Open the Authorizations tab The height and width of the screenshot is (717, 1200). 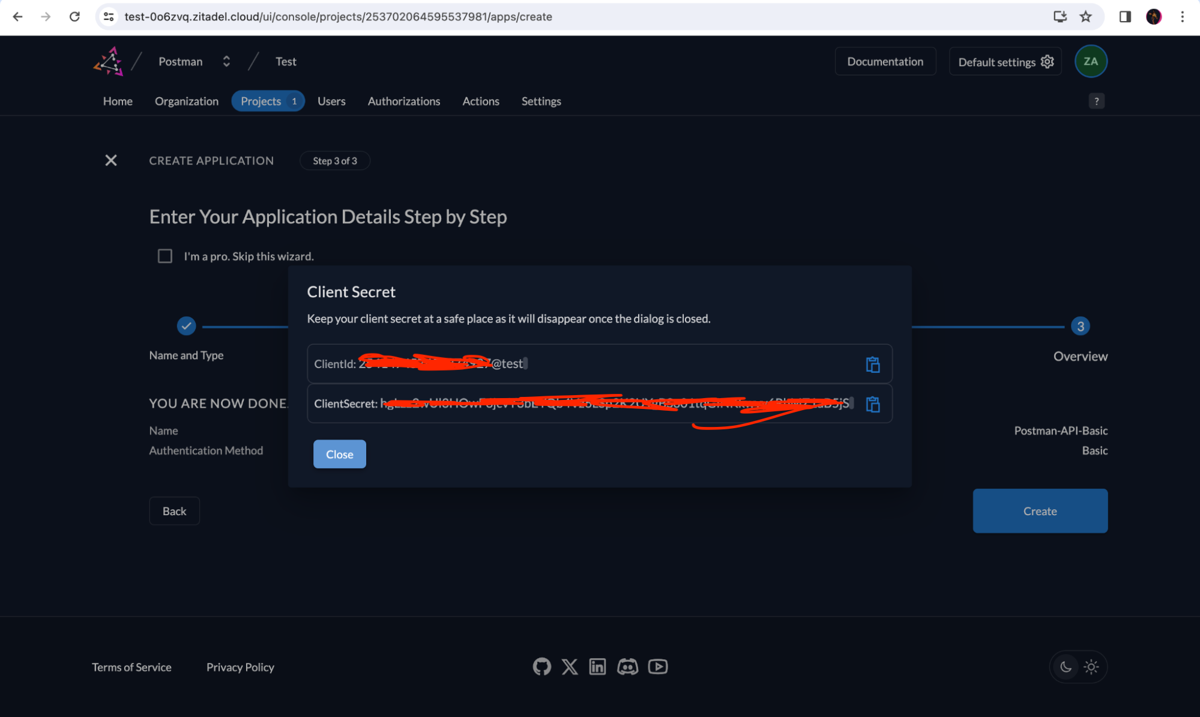[403, 101]
